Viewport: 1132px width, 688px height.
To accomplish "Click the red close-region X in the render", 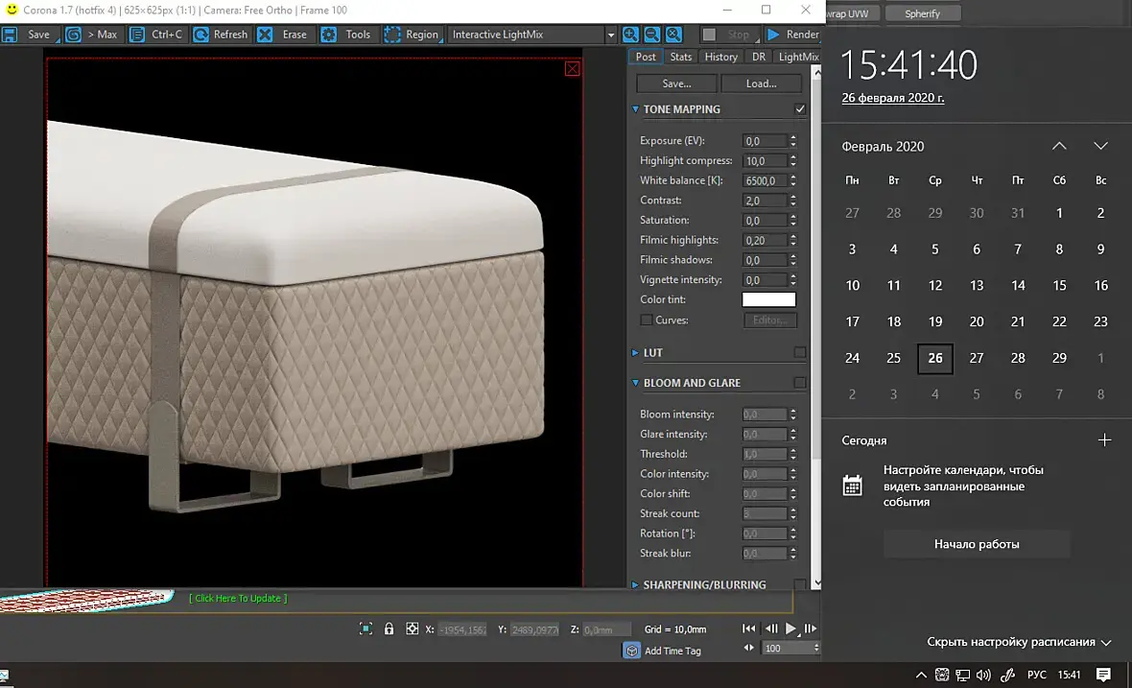I will [573, 68].
